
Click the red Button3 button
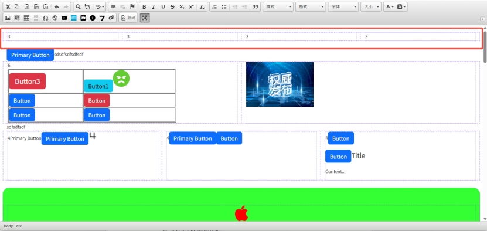pos(28,81)
